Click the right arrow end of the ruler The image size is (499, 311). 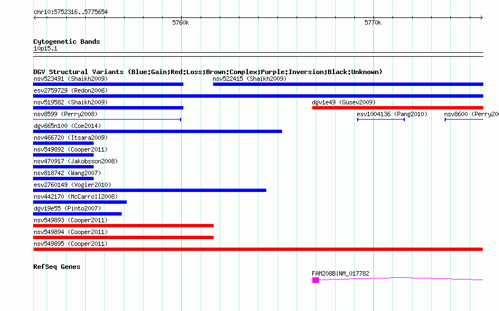pos(482,18)
